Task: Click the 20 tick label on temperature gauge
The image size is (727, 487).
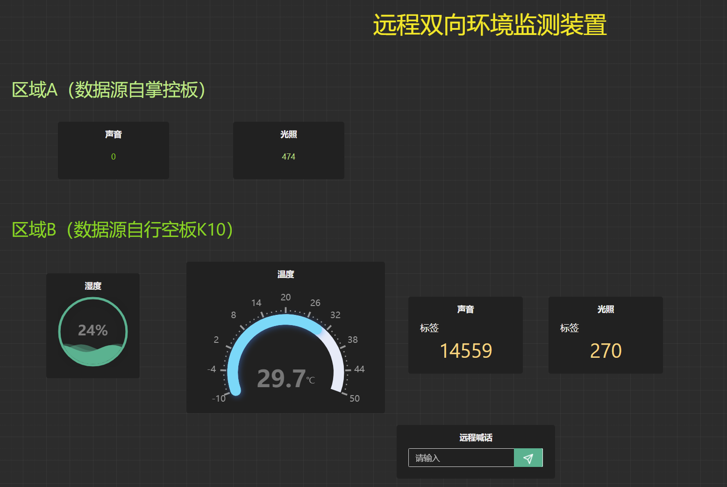Action: click(286, 297)
